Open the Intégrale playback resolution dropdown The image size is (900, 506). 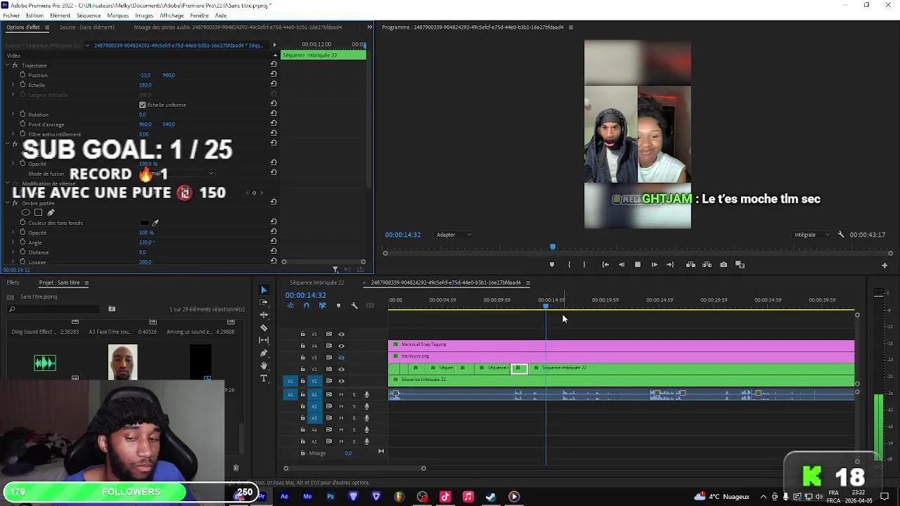point(811,235)
